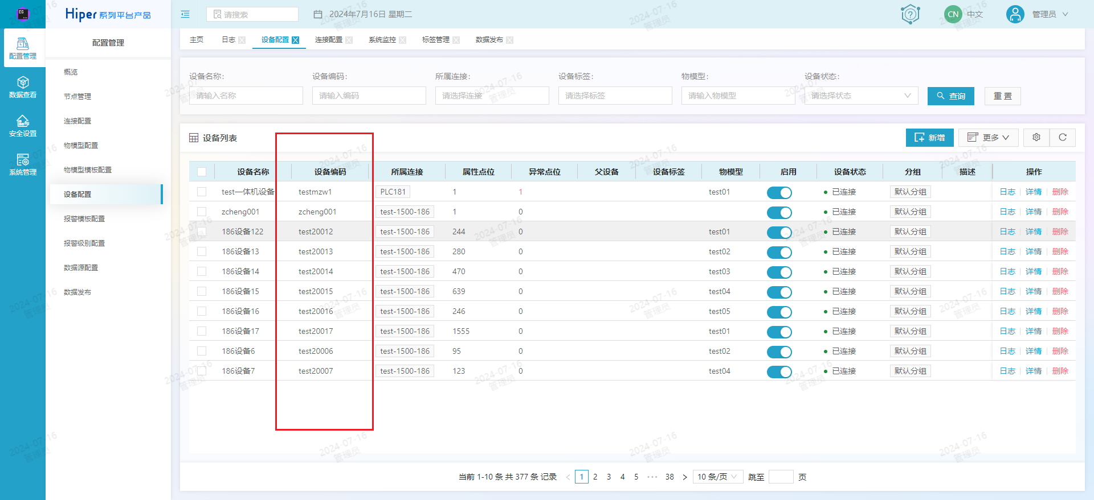This screenshot has height=500, width=1094.
Task: Open 日志 link for 186设备122 row
Action: pos(1007,232)
